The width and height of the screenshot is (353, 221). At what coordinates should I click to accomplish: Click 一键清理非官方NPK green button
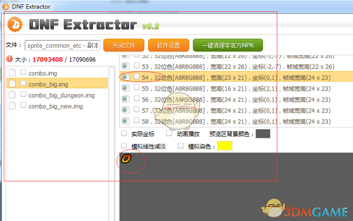coord(228,45)
